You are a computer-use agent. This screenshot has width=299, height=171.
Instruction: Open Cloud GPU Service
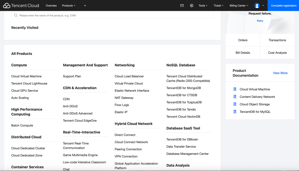[x=25, y=91]
